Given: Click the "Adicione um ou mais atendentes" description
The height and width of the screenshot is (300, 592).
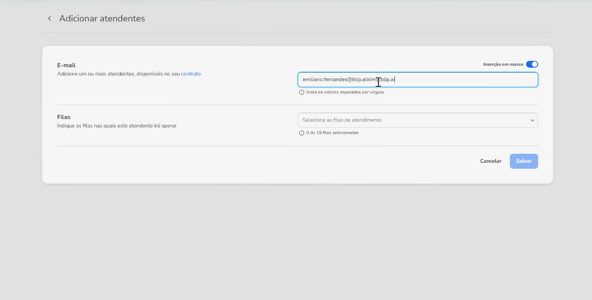Looking at the screenshot, I should (118, 74).
